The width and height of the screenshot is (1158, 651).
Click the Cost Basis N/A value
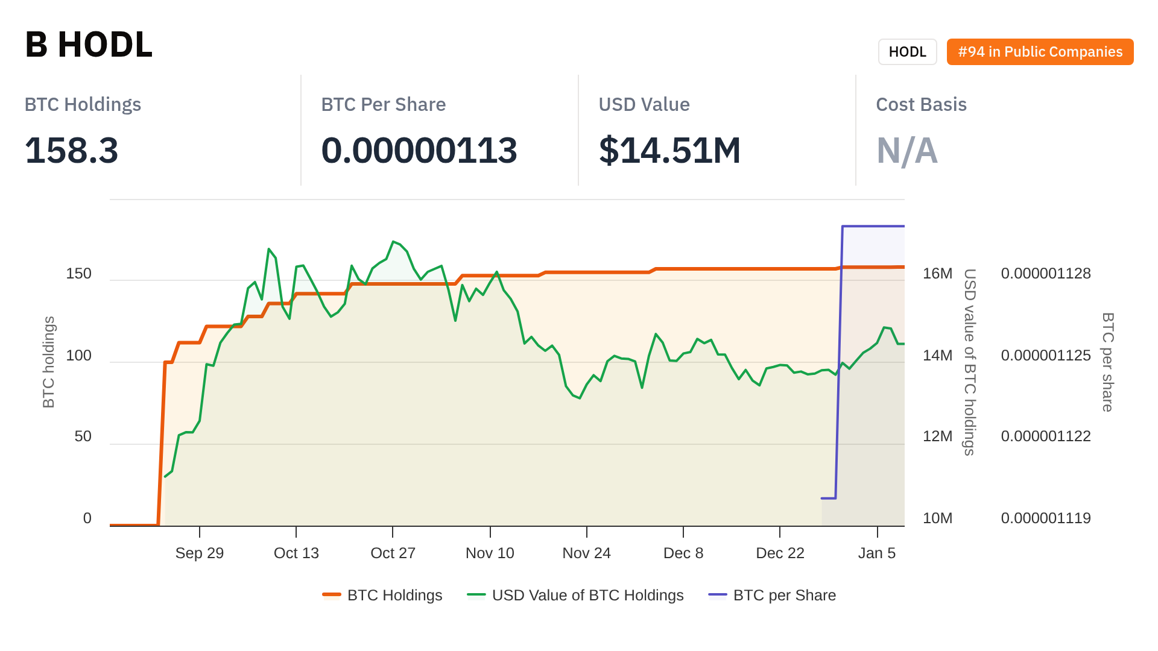906,150
